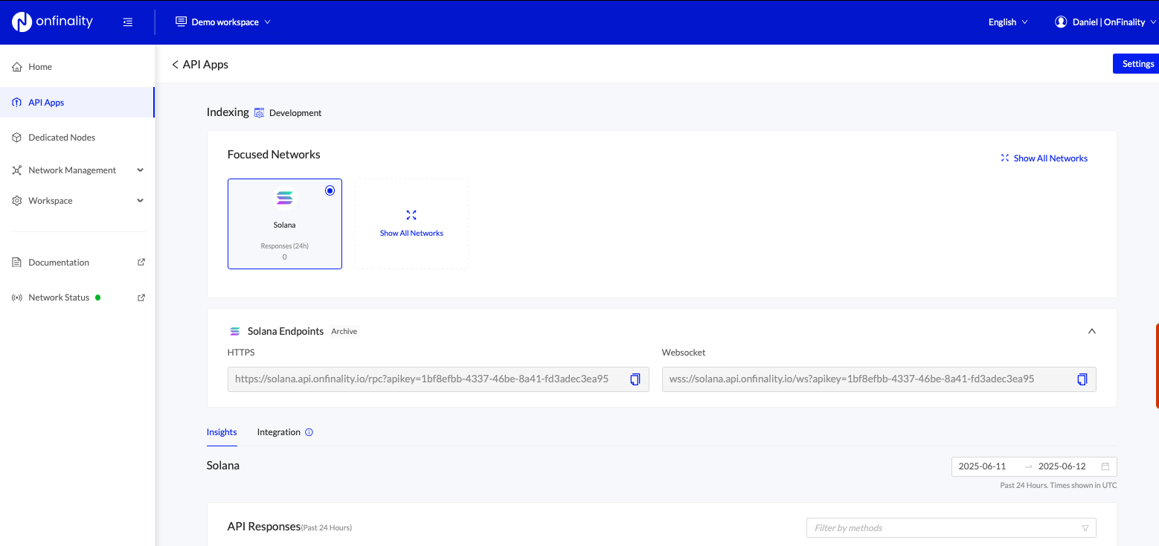This screenshot has height=546, width=1159.
Task: Select the Solana network radio button
Action: pyautogui.click(x=330, y=190)
